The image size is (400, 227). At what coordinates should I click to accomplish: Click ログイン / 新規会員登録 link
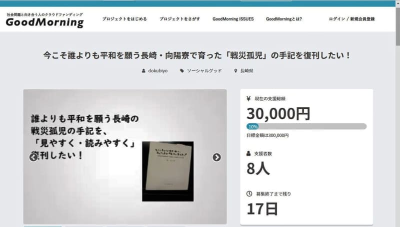click(352, 19)
